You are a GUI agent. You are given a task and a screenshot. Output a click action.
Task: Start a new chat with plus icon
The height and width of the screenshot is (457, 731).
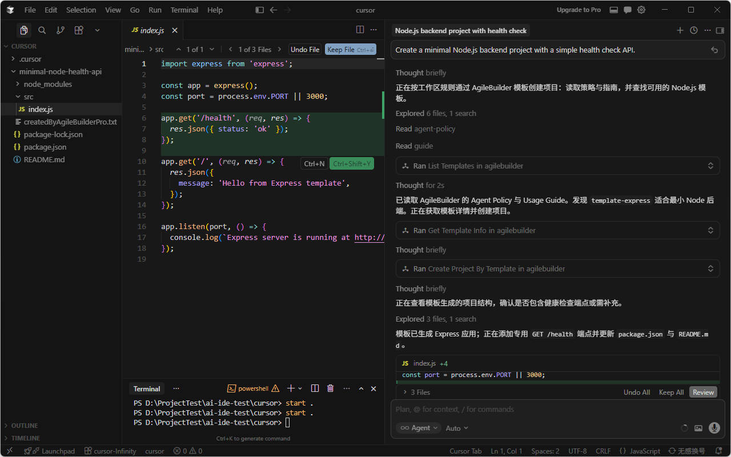click(680, 30)
